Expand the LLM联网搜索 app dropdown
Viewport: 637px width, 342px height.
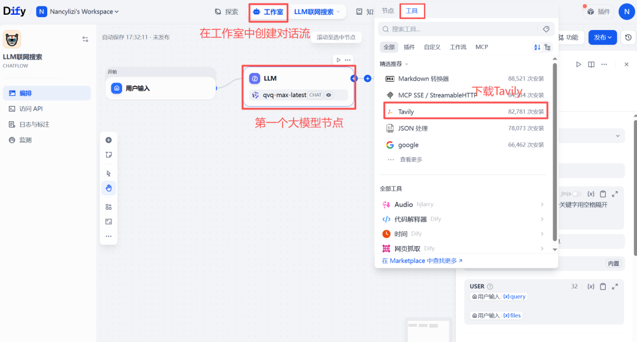[x=317, y=12]
